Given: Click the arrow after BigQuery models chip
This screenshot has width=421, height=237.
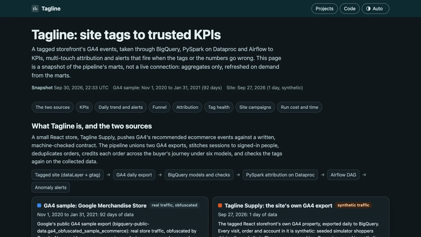Looking at the screenshot, I should coord(238,175).
